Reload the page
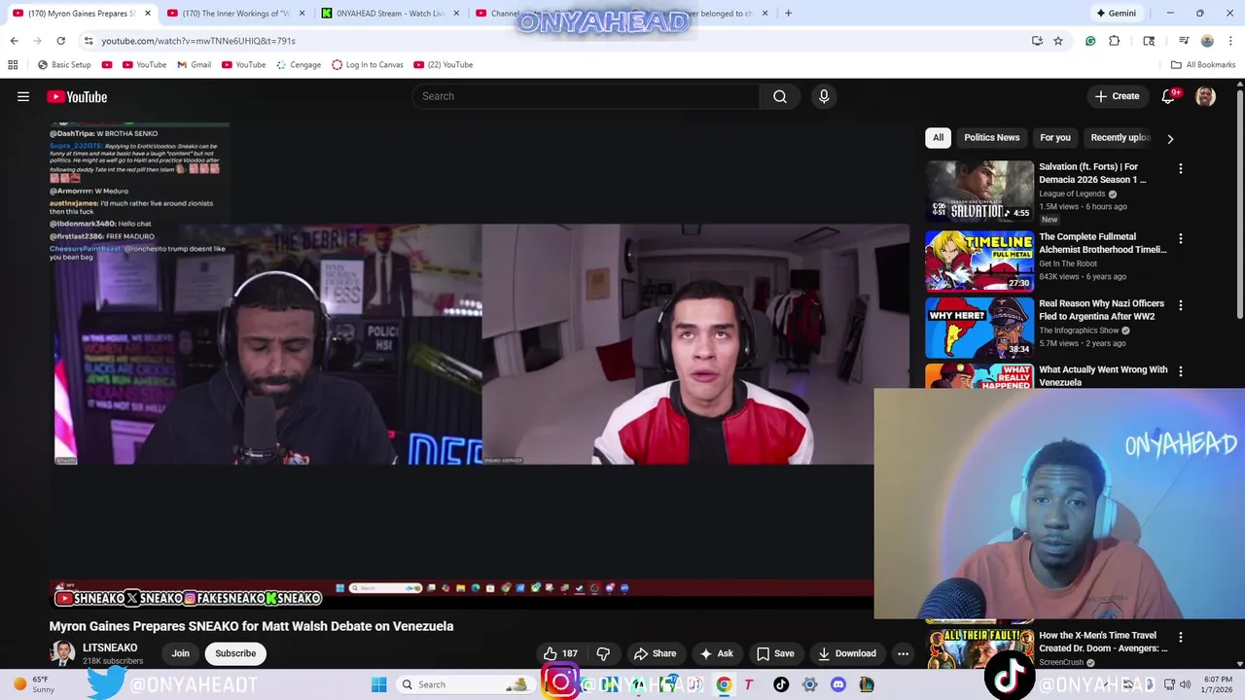 (x=60, y=41)
